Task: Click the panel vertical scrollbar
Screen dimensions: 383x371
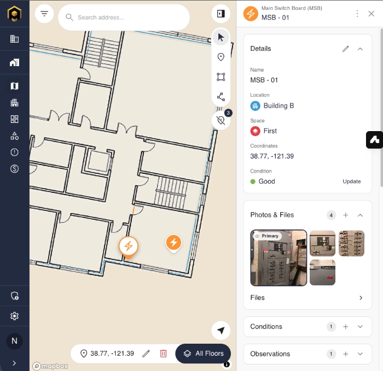Action: [x=381, y=107]
